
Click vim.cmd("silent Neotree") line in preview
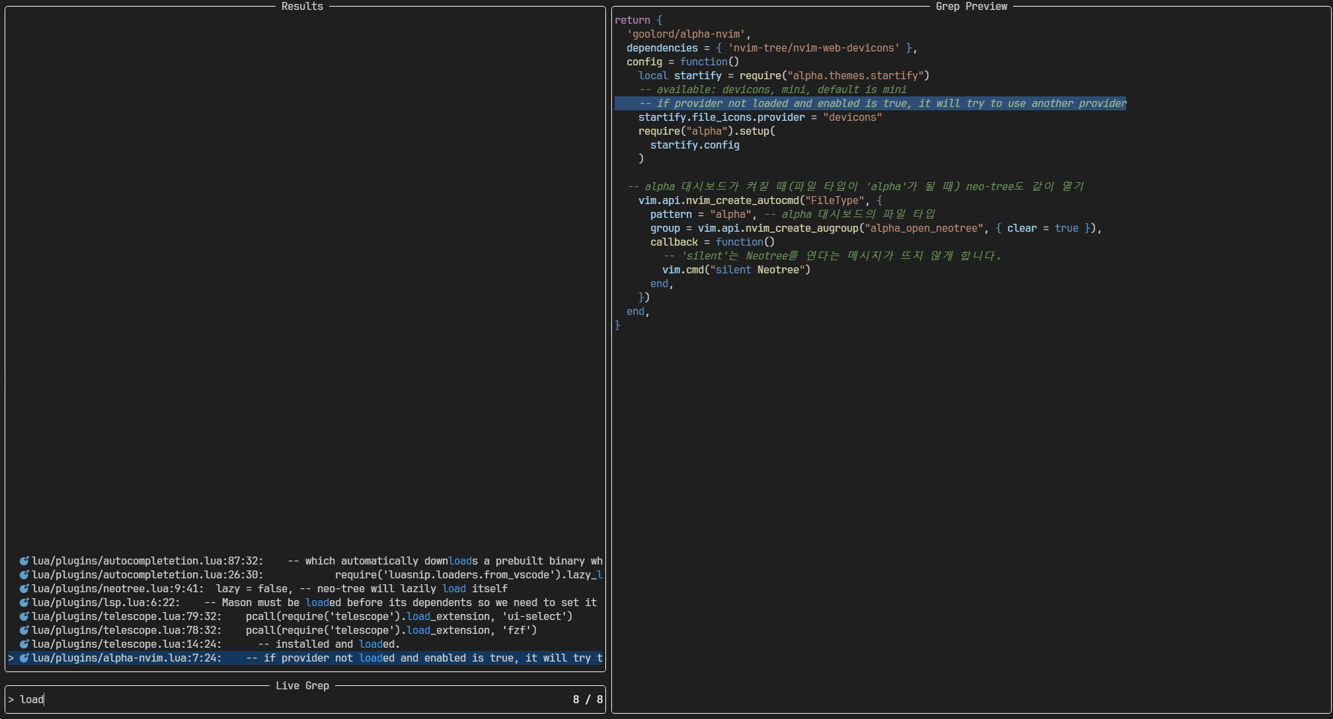pos(736,270)
